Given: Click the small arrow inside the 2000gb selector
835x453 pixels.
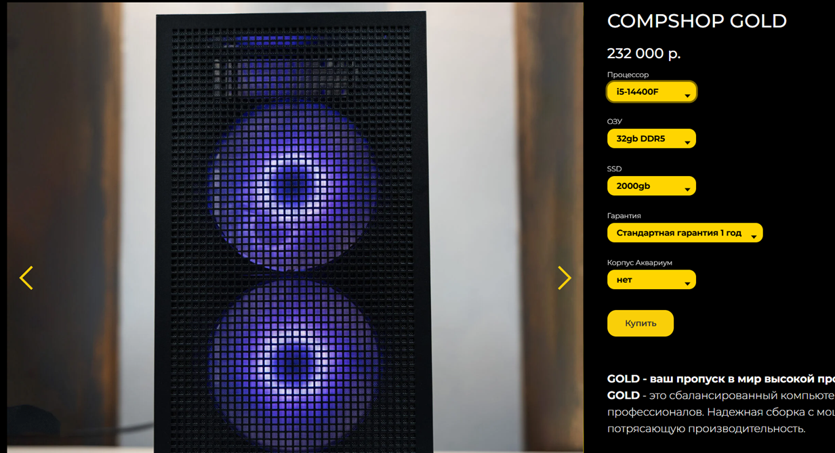Looking at the screenshot, I should pyautogui.click(x=687, y=190).
